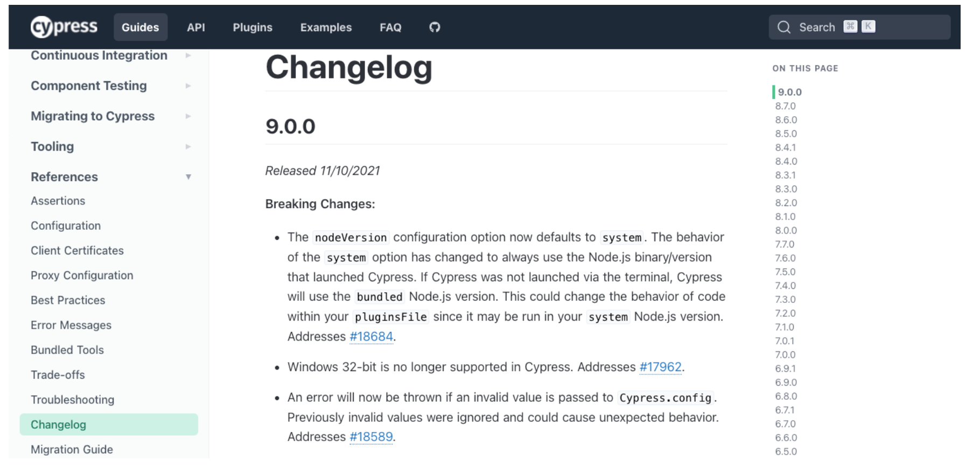The height and width of the screenshot is (468, 966).
Task: Follow the #17962 issue link
Action: [x=660, y=367]
